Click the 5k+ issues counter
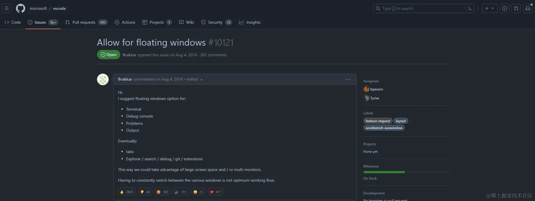The width and height of the screenshot is (535, 201). 53,22
